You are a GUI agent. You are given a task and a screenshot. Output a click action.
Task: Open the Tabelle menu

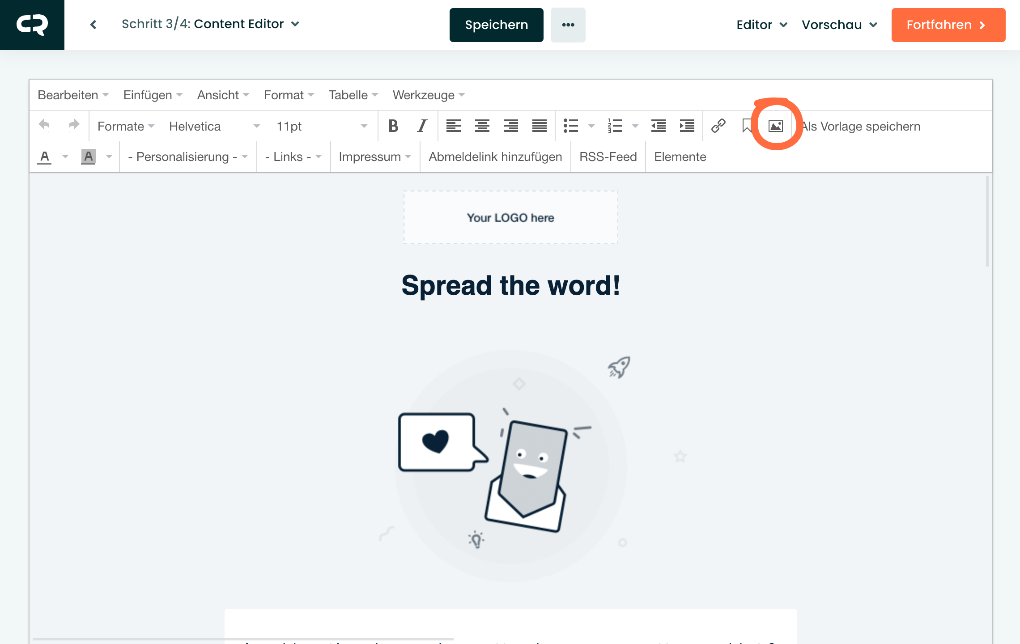(353, 95)
